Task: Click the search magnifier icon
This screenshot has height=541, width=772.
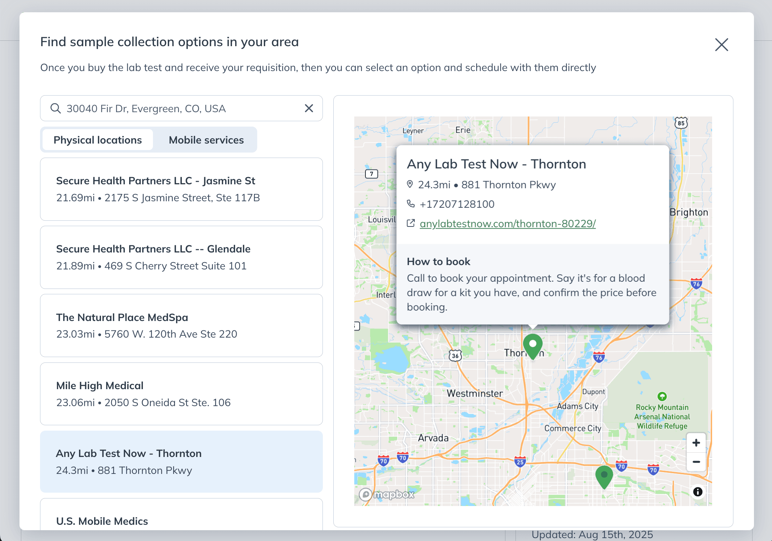Action: pos(55,108)
